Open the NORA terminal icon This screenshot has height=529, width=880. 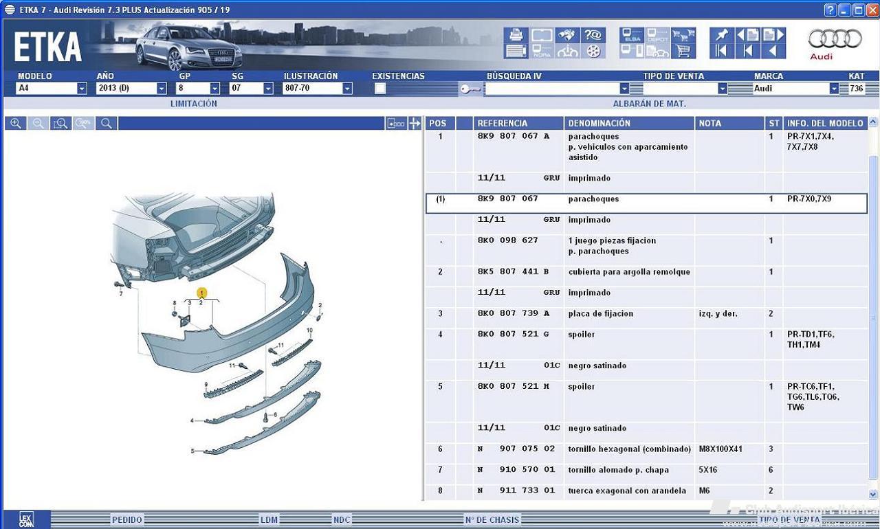542,51
